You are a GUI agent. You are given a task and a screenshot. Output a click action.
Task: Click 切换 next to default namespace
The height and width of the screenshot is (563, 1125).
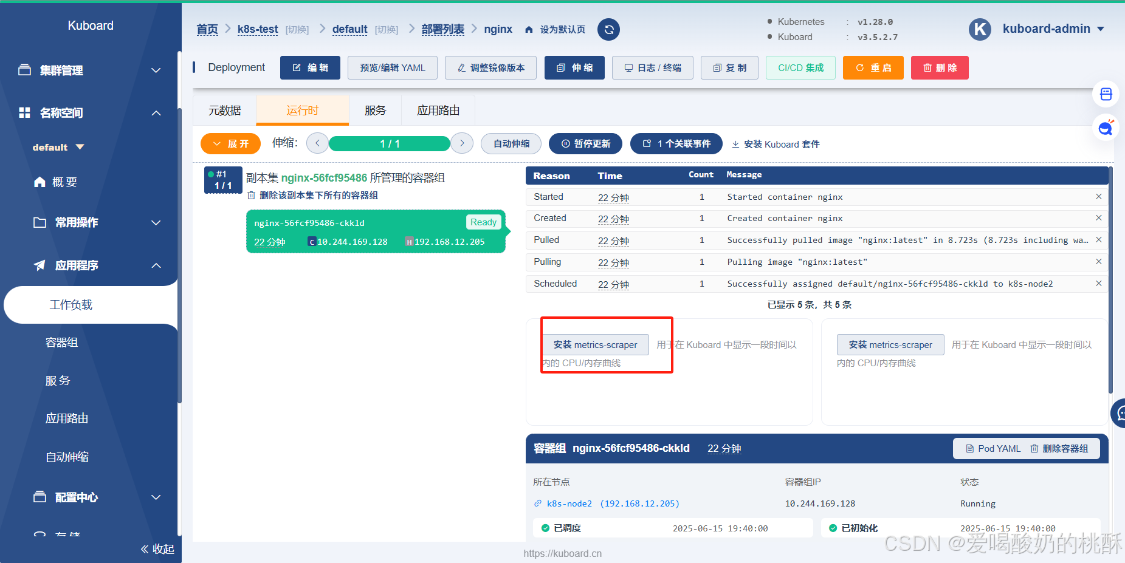point(387,30)
